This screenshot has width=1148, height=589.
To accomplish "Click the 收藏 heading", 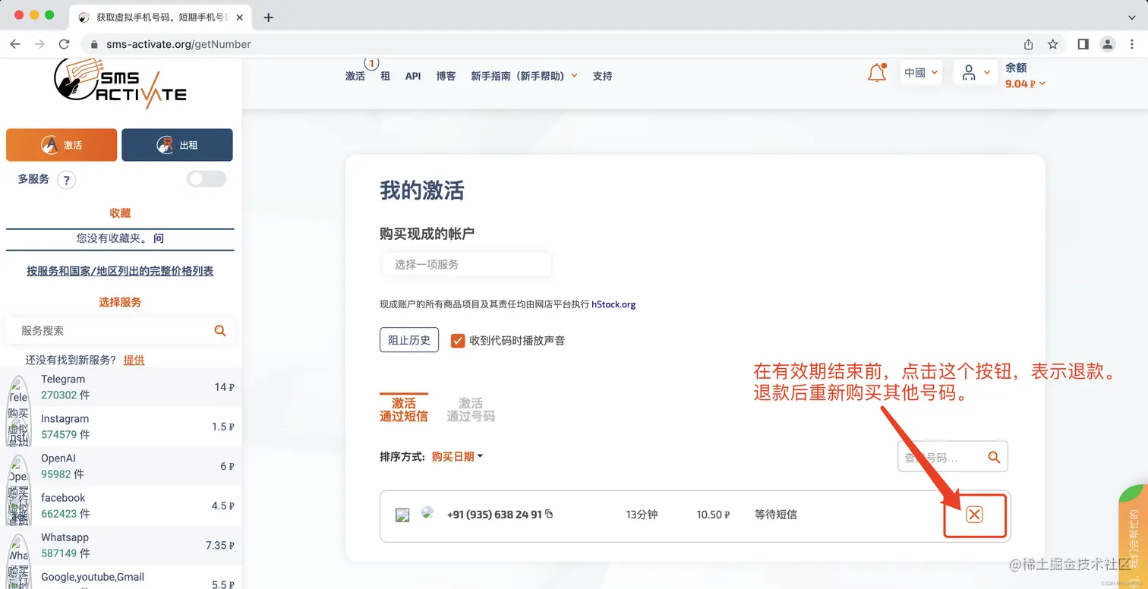I will [x=120, y=213].
